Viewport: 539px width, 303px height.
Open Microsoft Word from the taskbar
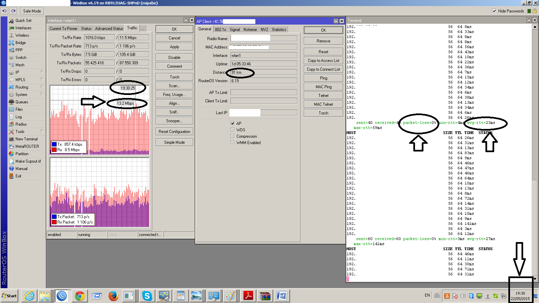coord(282,296)
